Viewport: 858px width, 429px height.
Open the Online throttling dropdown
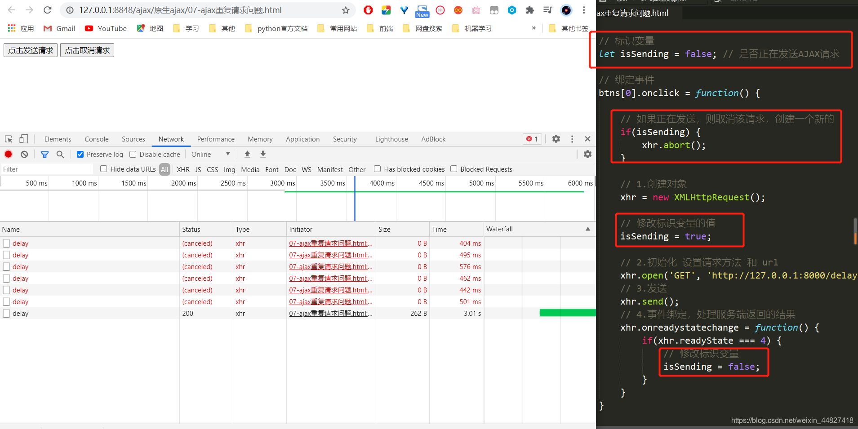click(210, 154)
